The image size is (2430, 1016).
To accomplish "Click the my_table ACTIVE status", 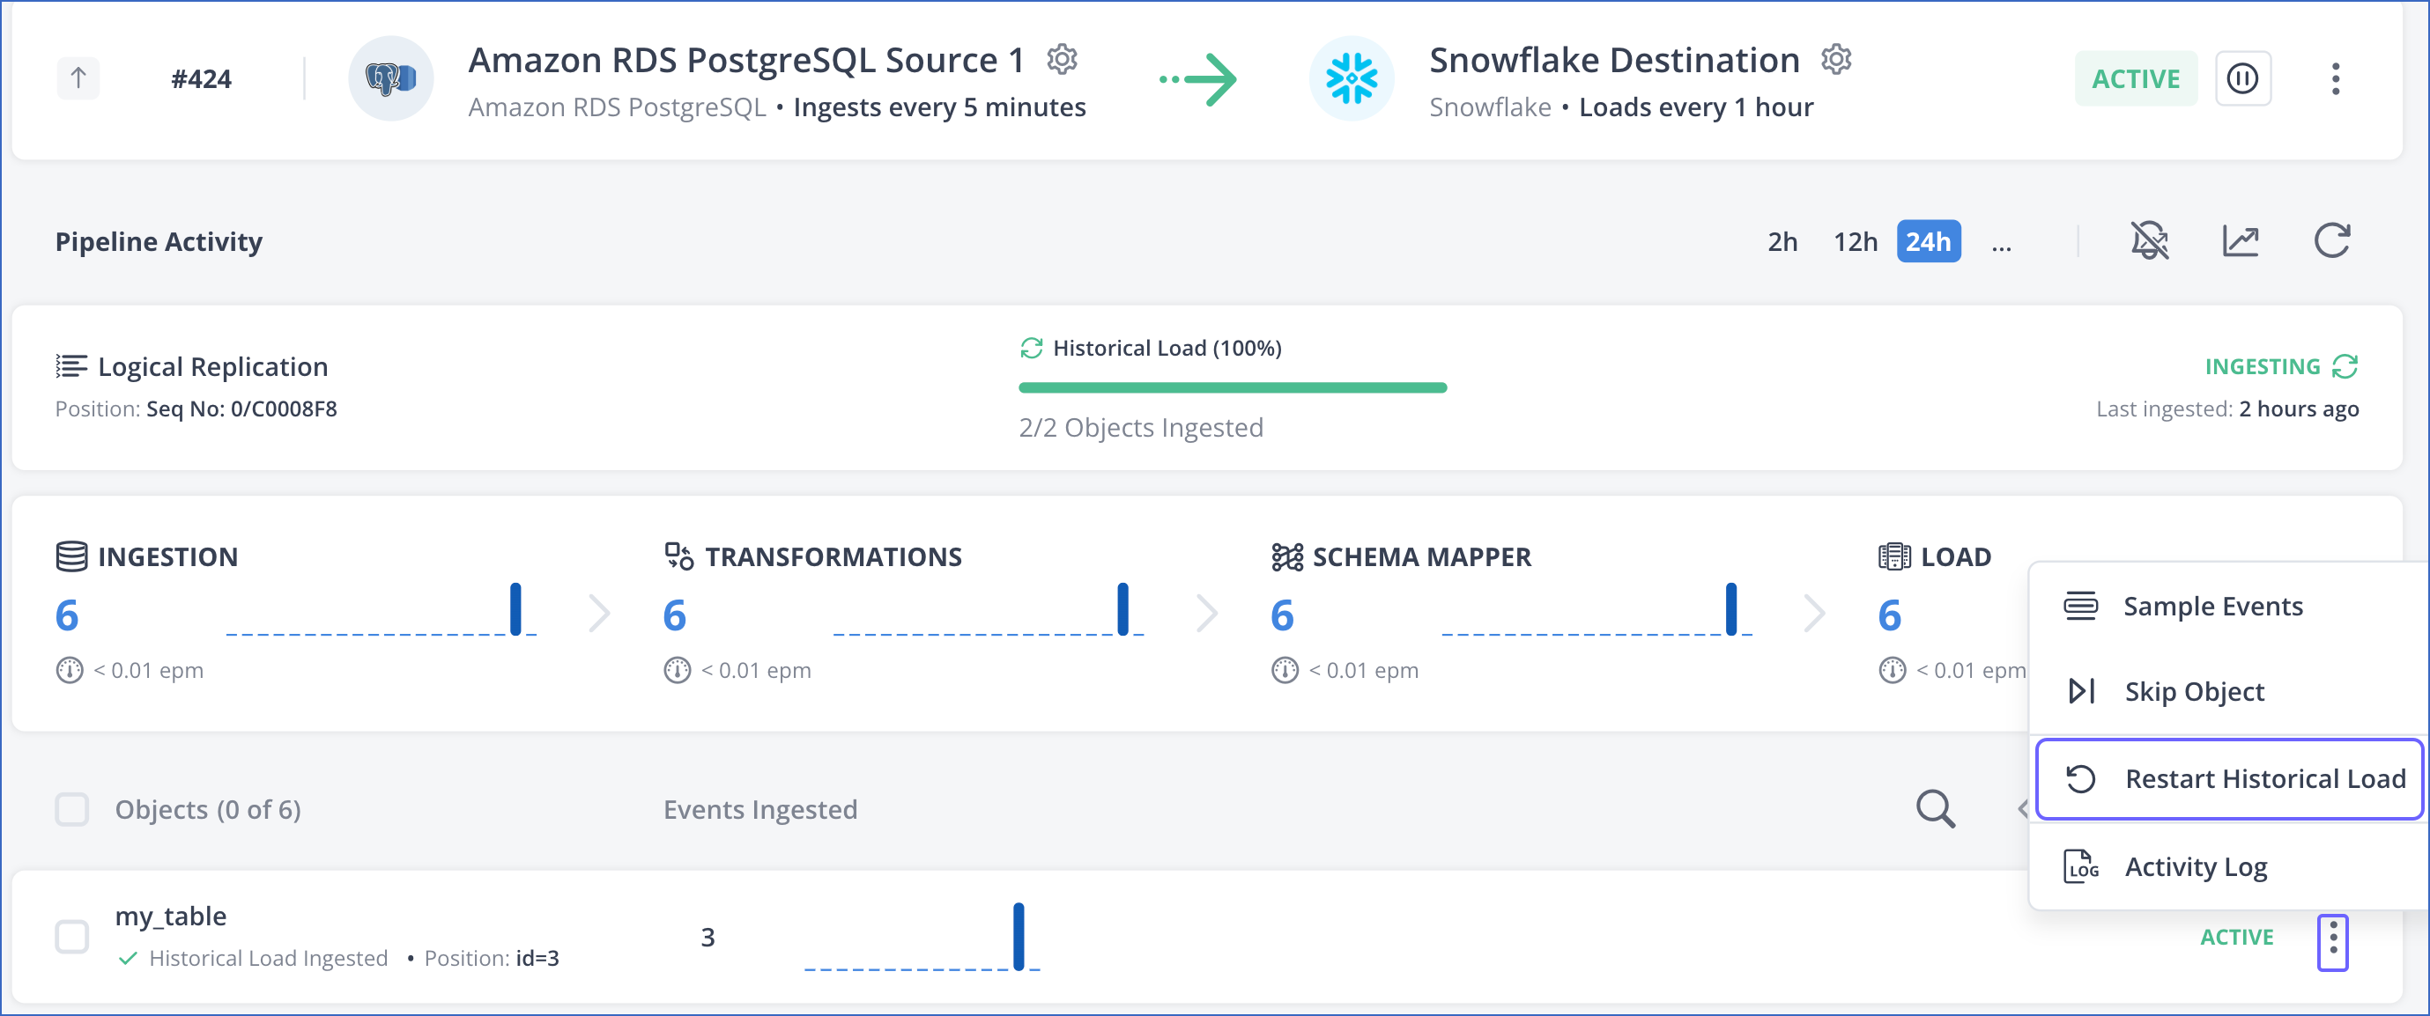I will (2237, 937).
